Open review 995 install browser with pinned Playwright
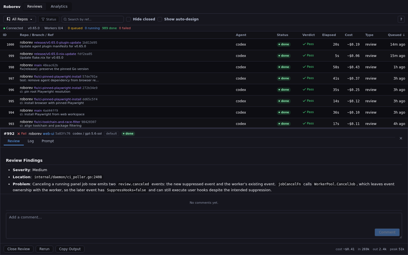This screenshot has width=408, height=255. [x=204, y=101]
